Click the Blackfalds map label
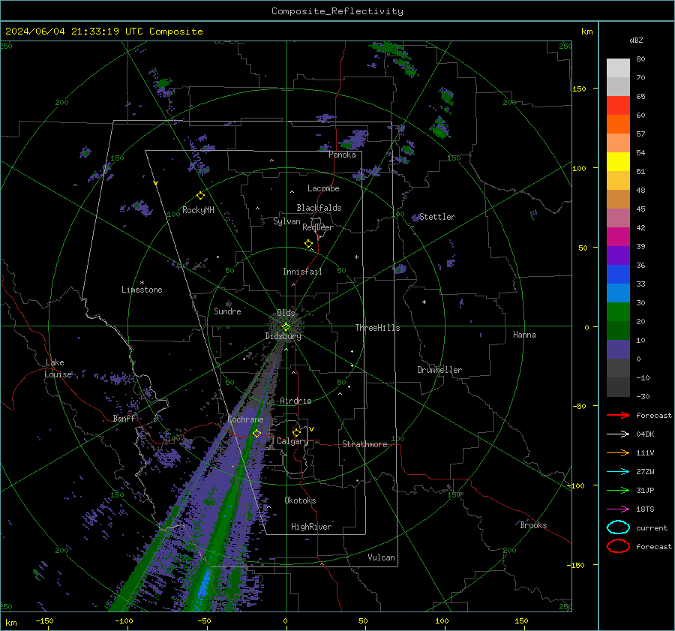 319,208
